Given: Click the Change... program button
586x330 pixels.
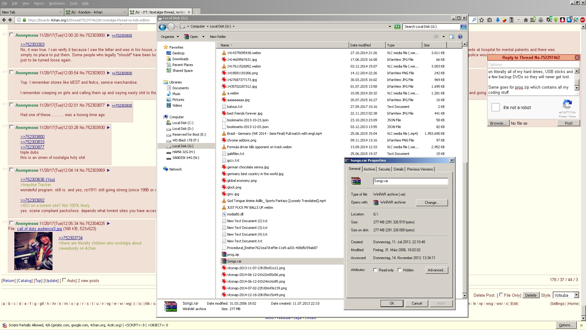Looking at the screenshot, I should pyautogui.click(x=432, y=203).
